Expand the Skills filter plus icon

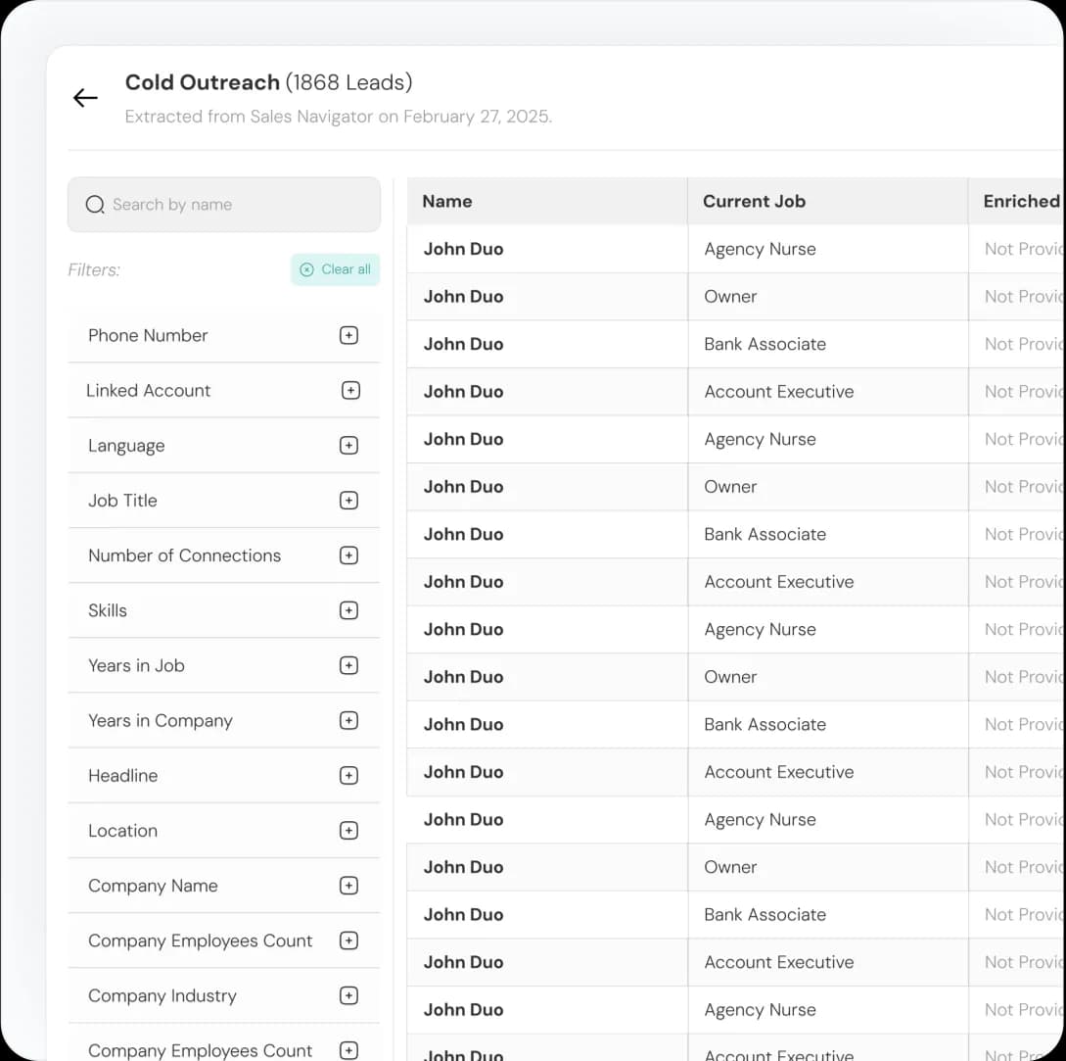point(348,610)
